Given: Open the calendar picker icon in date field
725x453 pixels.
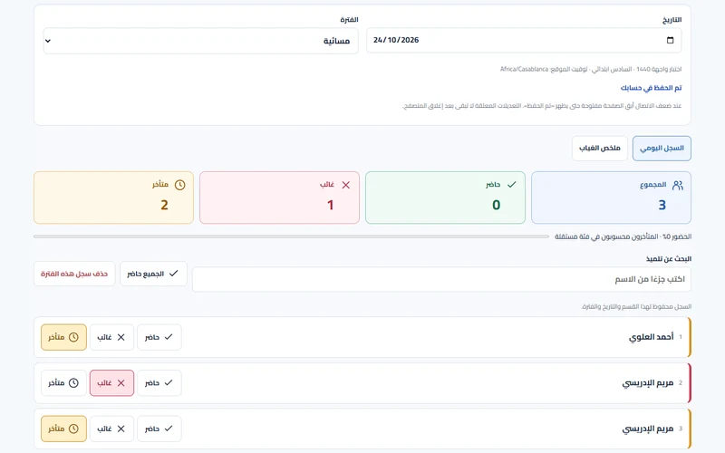Looking at the screenshot, I should (670, 40).
